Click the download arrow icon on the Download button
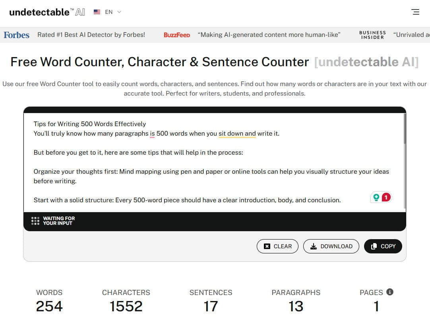430x324 pixels. click(x=314, y=246)
